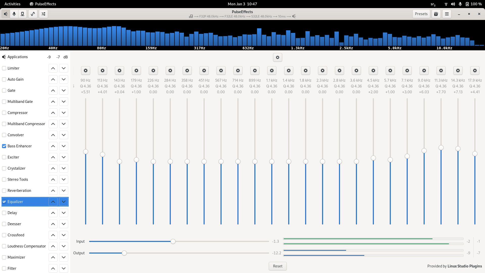
Task: Move the Compressor plugin down in the list
Action: [x=64, y=113]
